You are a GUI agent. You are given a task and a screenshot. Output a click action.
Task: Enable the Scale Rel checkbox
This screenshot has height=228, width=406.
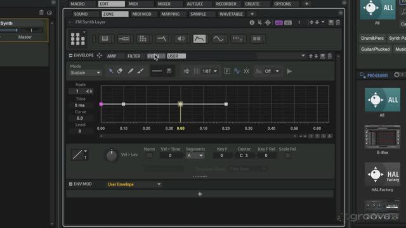pos(287,155)
